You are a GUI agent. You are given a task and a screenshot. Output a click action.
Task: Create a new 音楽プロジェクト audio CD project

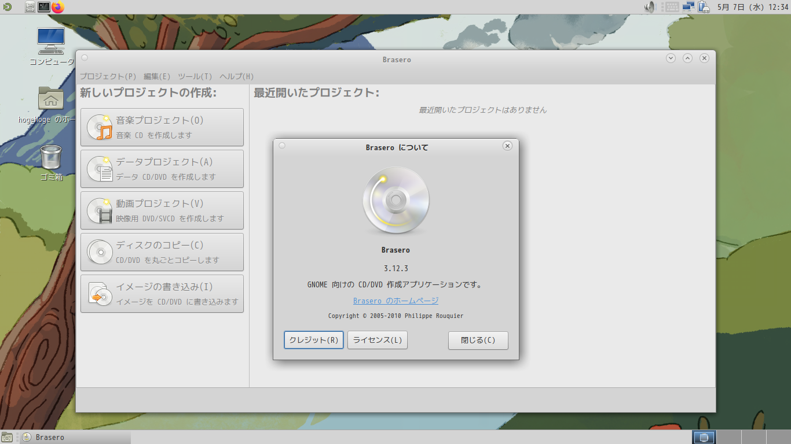point(162,127)
